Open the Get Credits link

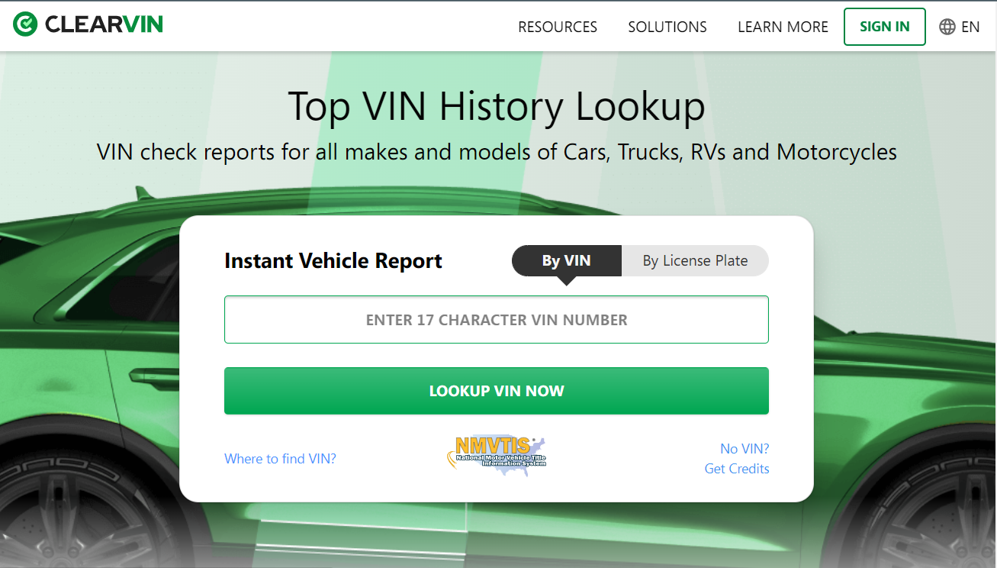pyautogui.click(x=737, y=469)
